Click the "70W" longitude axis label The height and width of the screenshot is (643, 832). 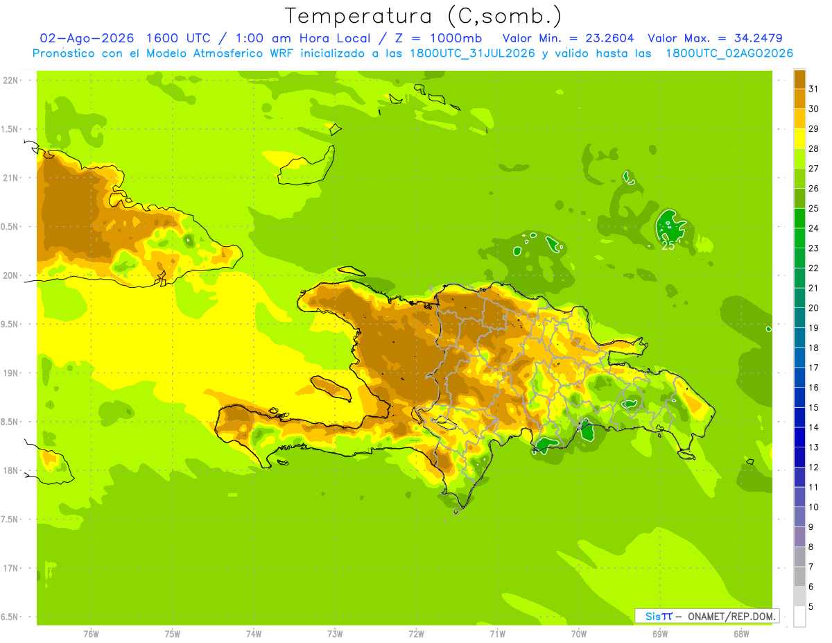tap(578, 633)
